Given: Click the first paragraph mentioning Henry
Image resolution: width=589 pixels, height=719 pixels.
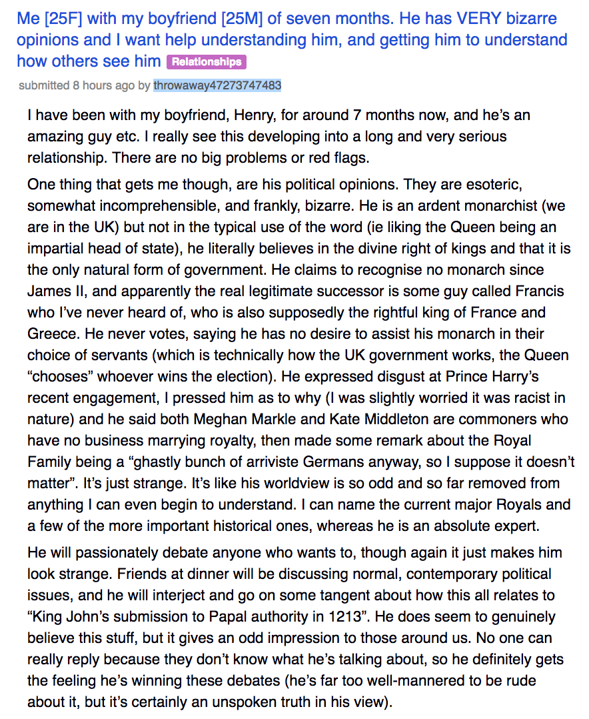Looking at the screenshot, I should (279, 136).
